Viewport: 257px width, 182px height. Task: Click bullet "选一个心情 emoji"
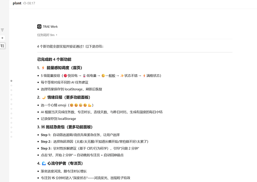(53, 105)
